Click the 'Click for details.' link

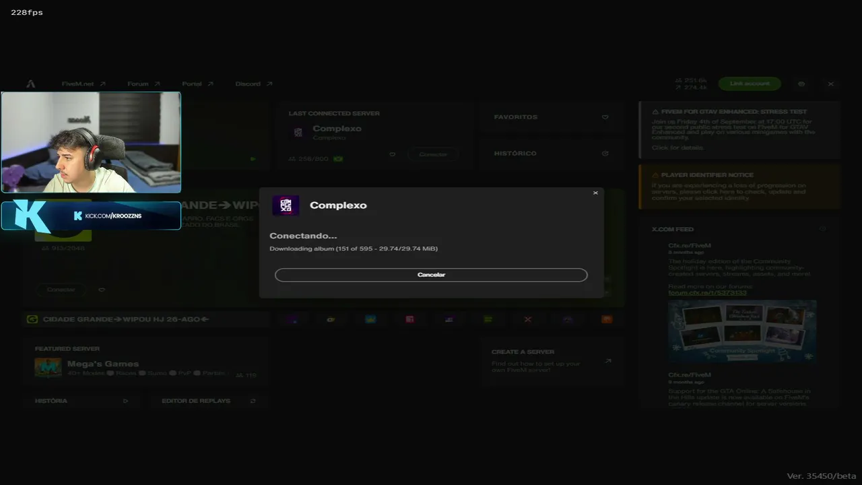click(677, 148)
